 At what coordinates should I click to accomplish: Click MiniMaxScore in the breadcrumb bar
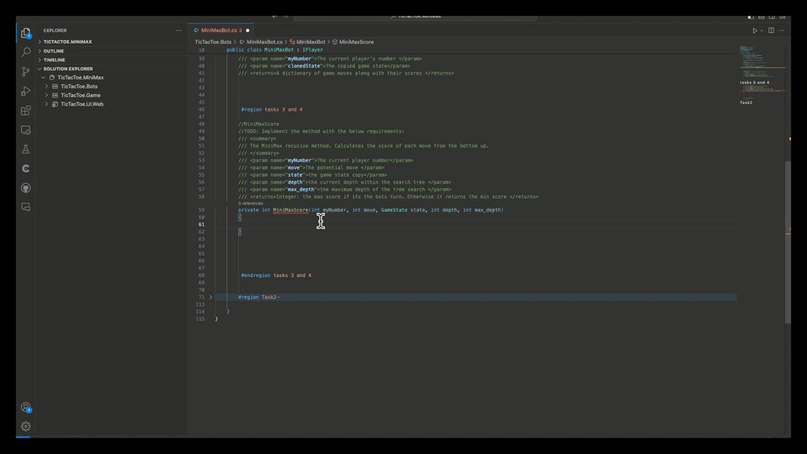click(356, 42)
